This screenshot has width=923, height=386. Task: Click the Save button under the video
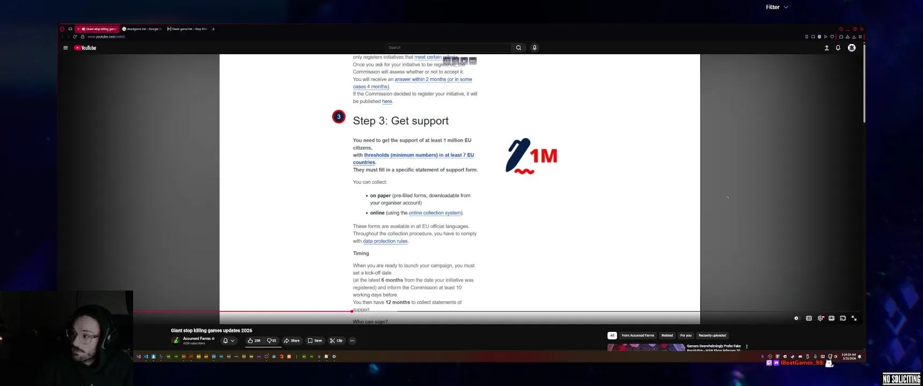click(x=315, y=340)
